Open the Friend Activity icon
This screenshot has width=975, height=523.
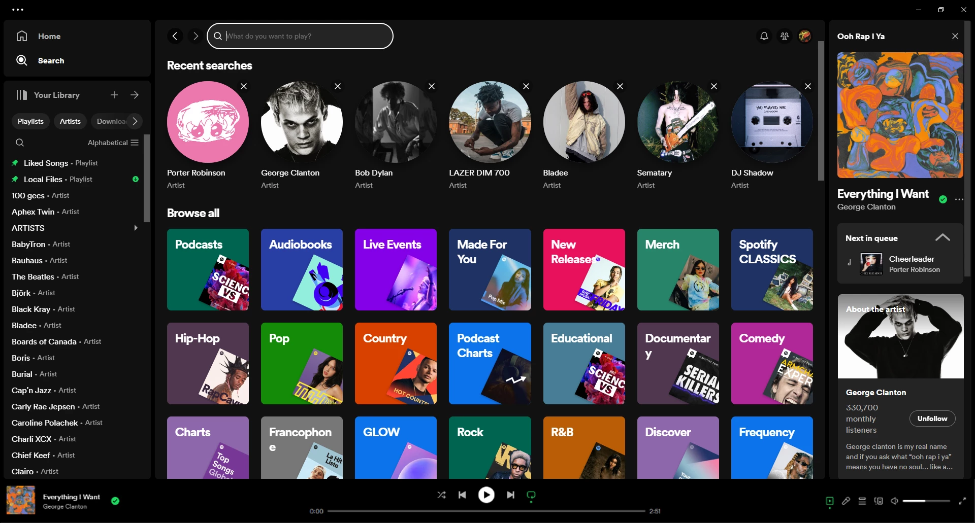coord(785,36)
